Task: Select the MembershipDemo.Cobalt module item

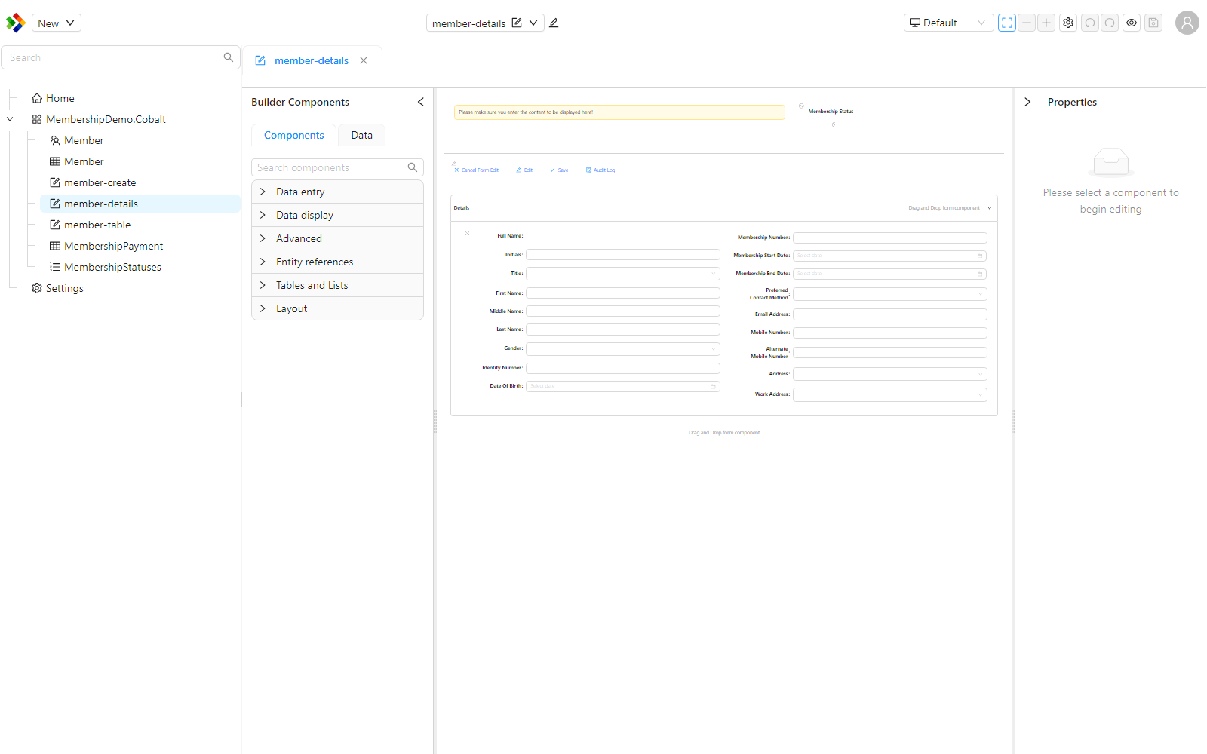Action: click(99, 119)
